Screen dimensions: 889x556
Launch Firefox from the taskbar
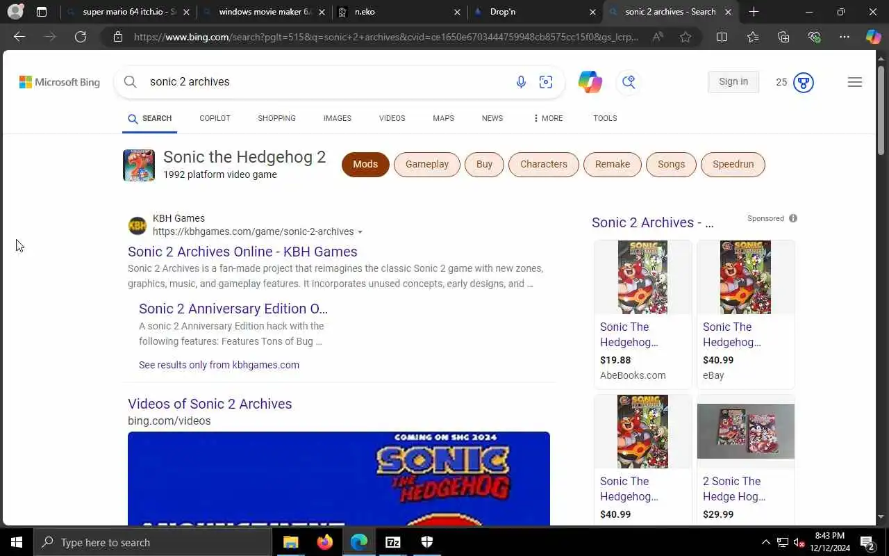click(324, 542)
